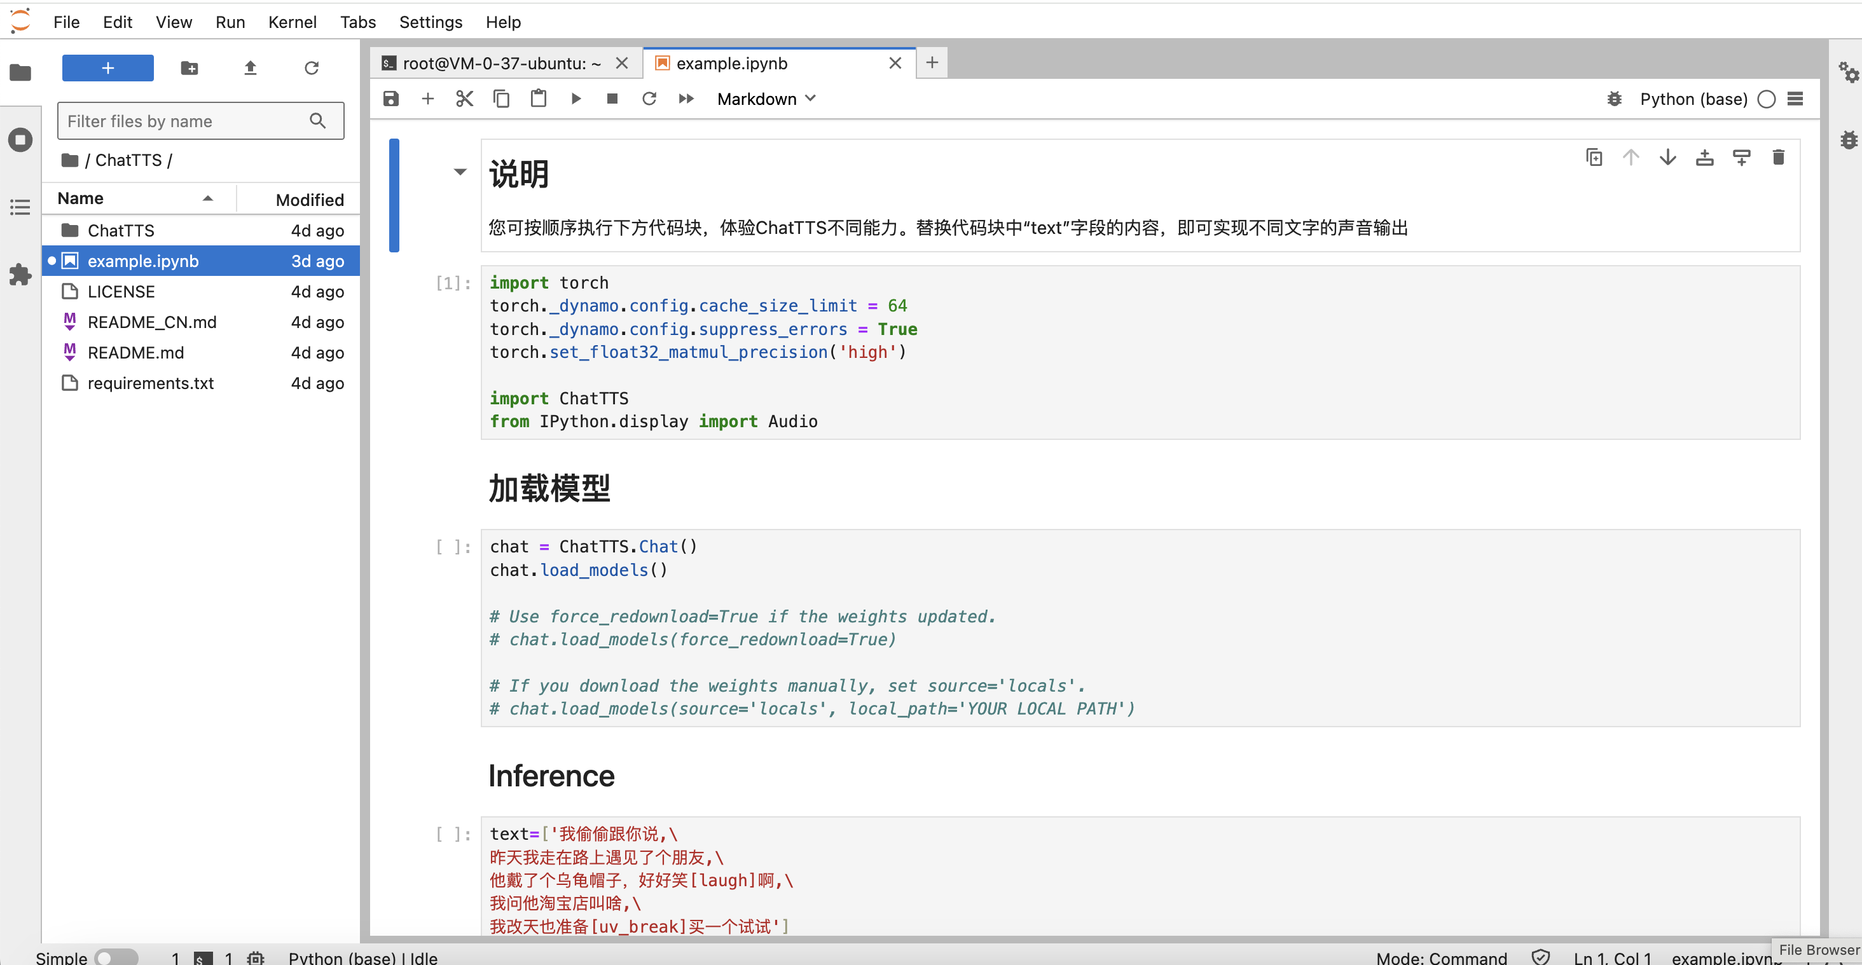Go to root folder via breadcrumb folder icon
This screenshot has height=965, width=1862.
point(69,160)
